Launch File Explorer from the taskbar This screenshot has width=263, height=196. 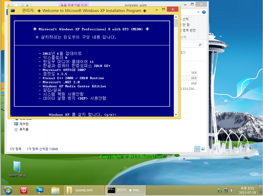pyautogui.click(x=55, y=191)
